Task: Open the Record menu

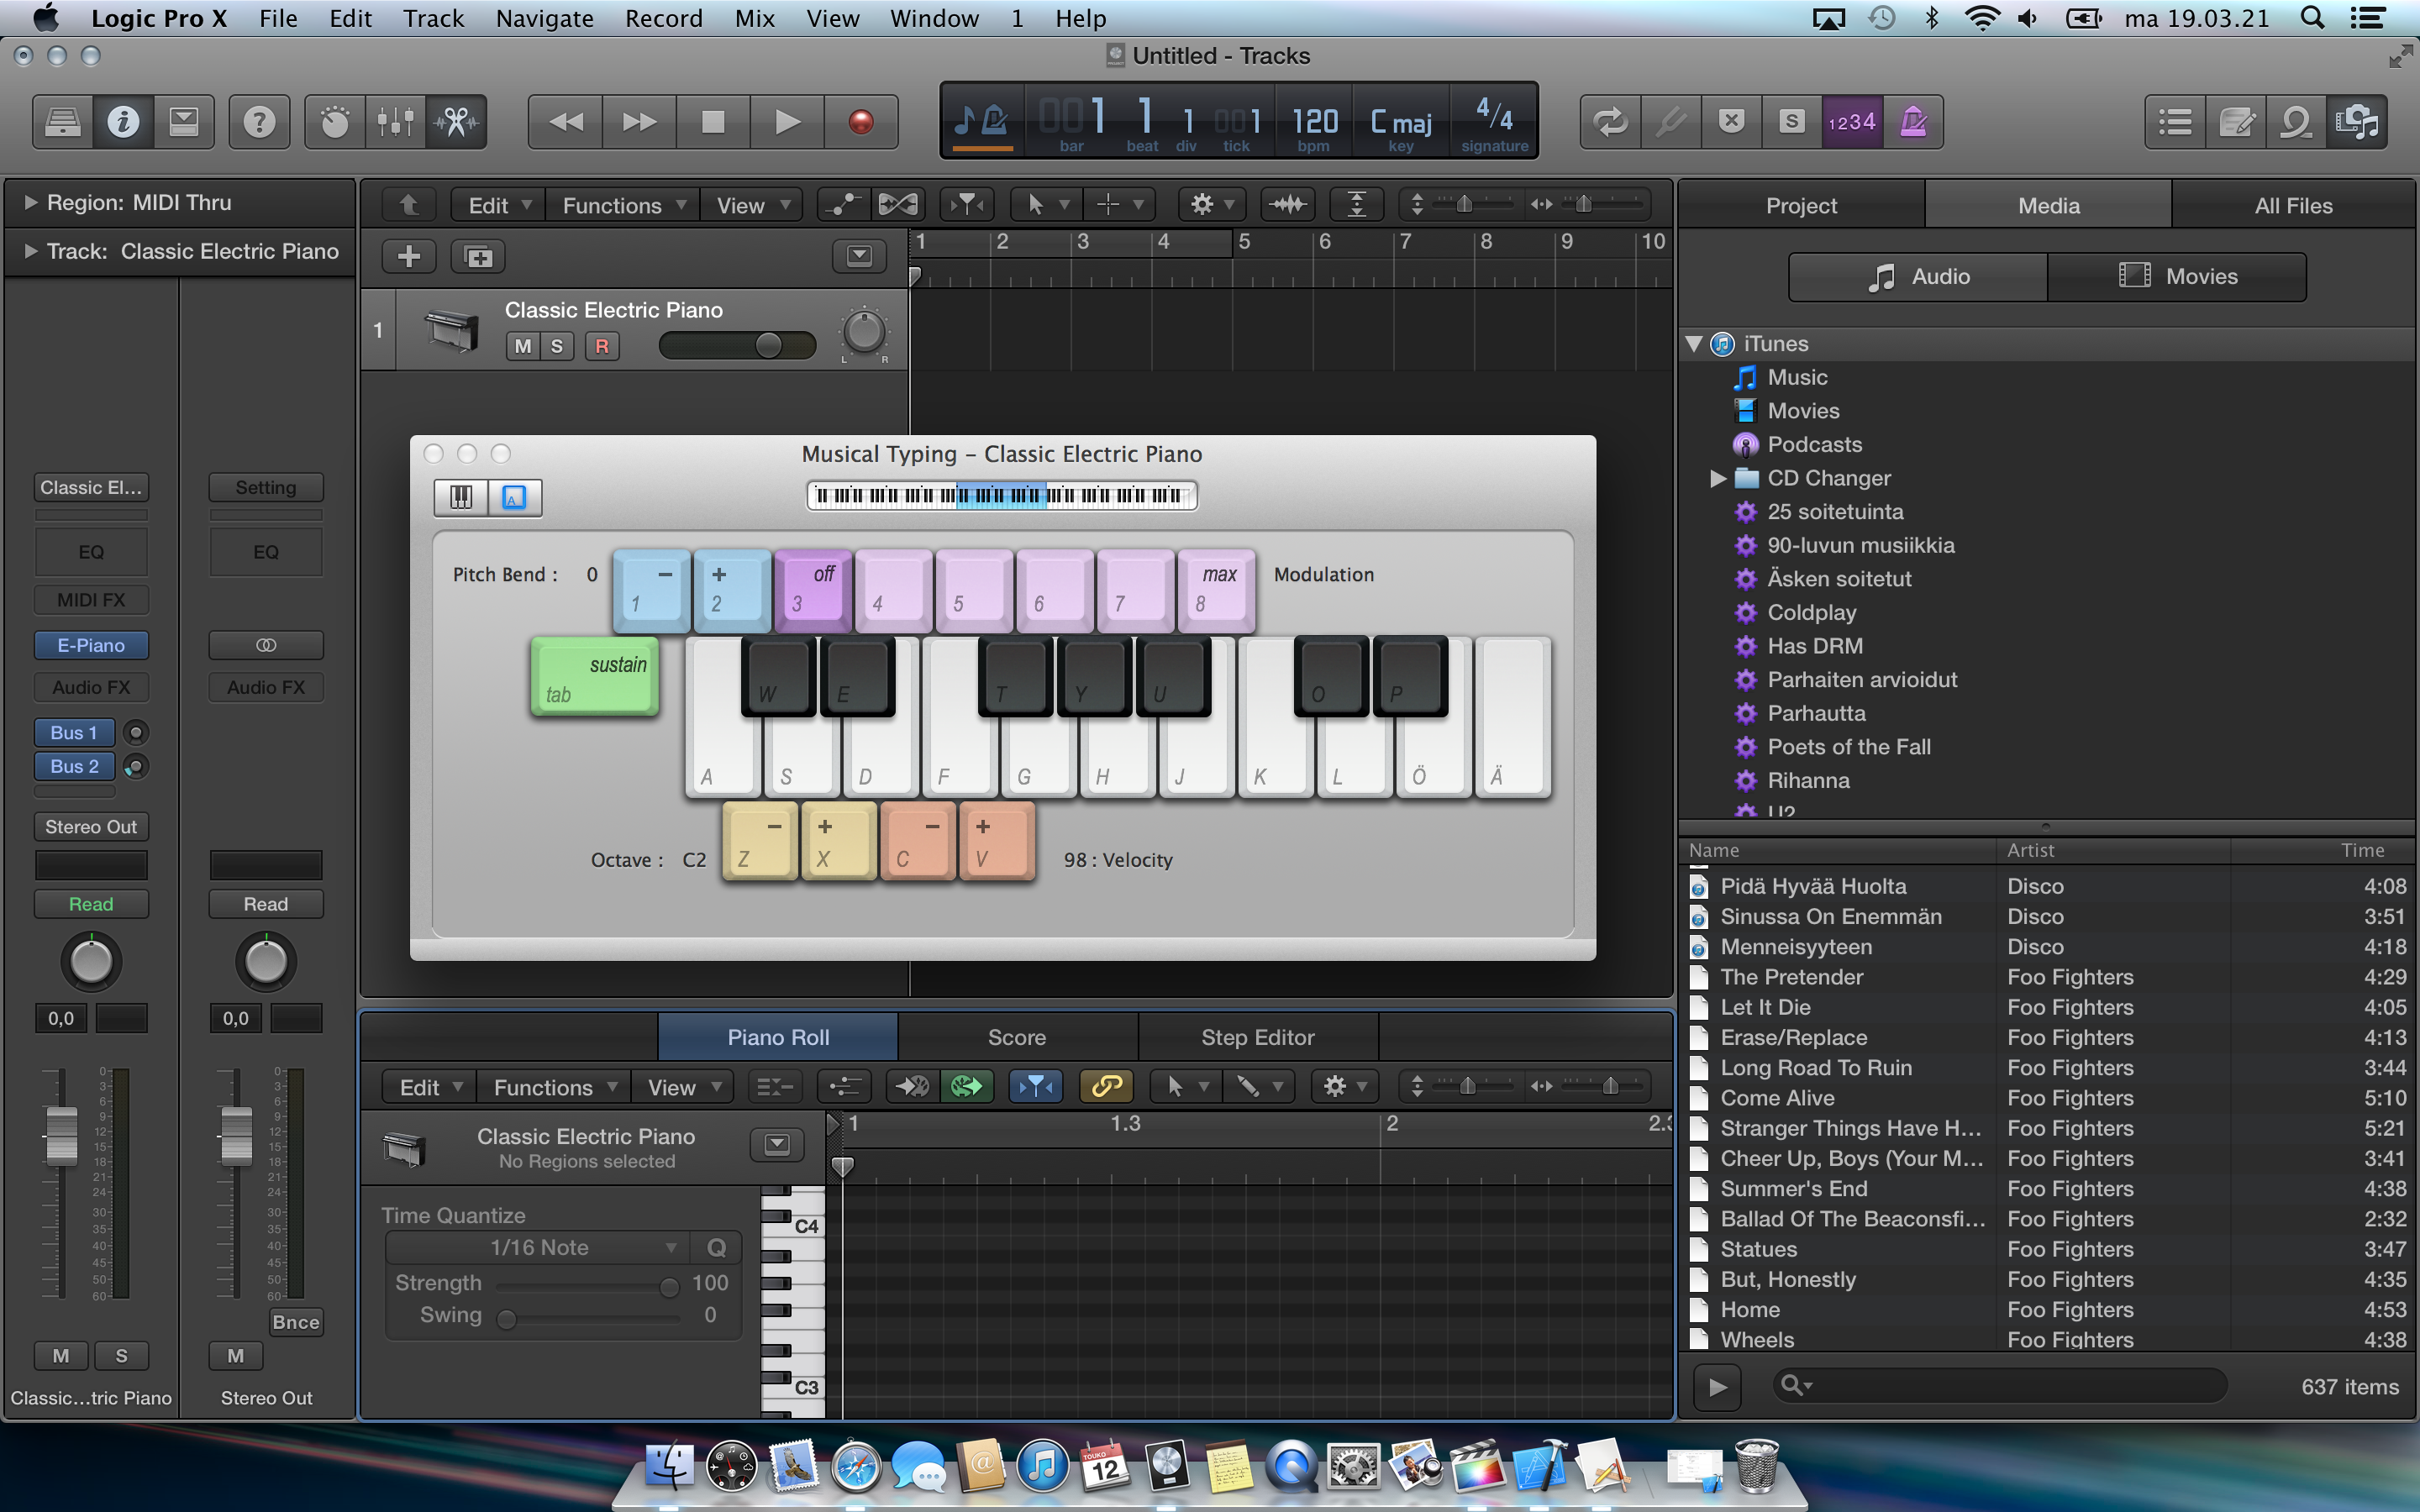Action: click(664, 19)
